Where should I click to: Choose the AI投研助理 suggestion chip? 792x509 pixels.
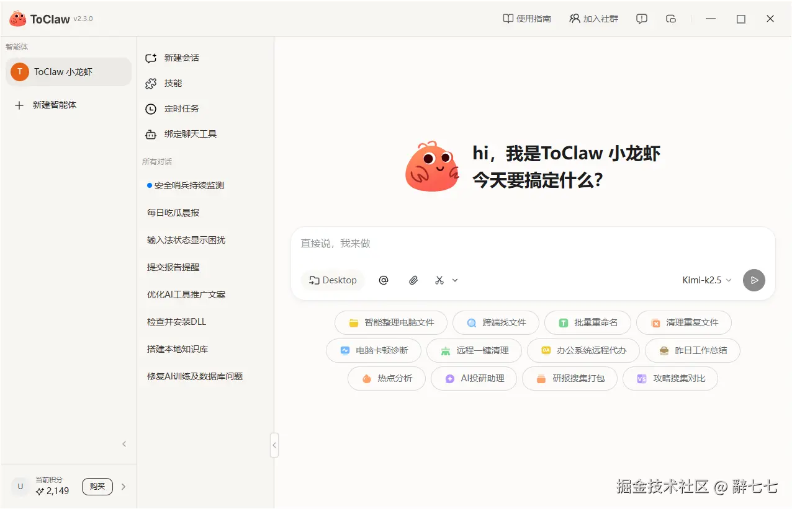(x=474, y=378)
